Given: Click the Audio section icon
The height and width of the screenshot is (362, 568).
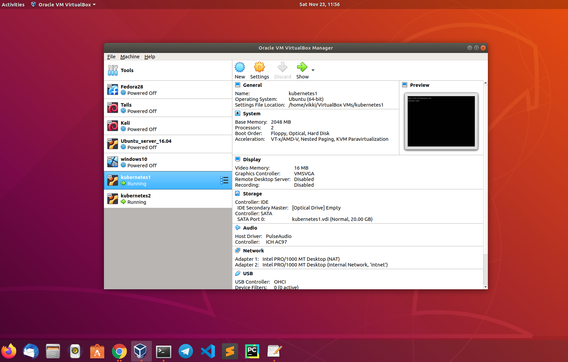Looking at the screenshot, I should 238,228.
